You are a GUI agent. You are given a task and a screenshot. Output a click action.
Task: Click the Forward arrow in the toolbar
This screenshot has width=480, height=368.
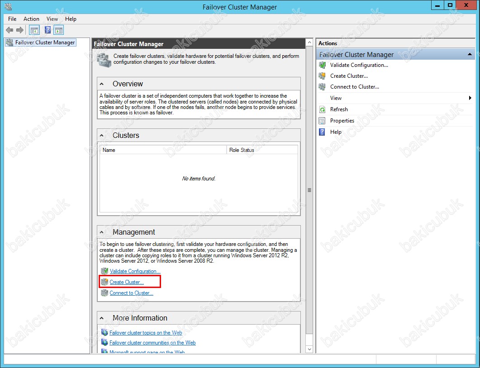pyautogui.click(x=20, y=30)
